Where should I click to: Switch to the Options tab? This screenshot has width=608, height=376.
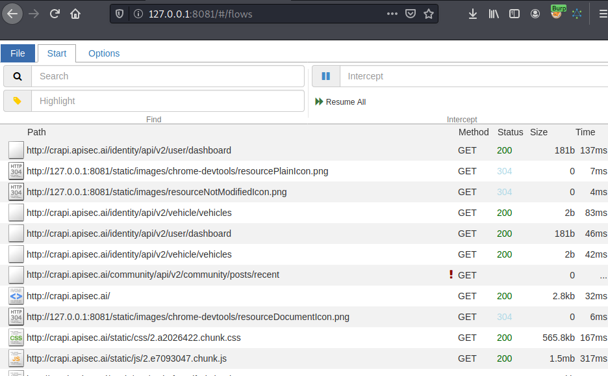click(x=104, y=53)
